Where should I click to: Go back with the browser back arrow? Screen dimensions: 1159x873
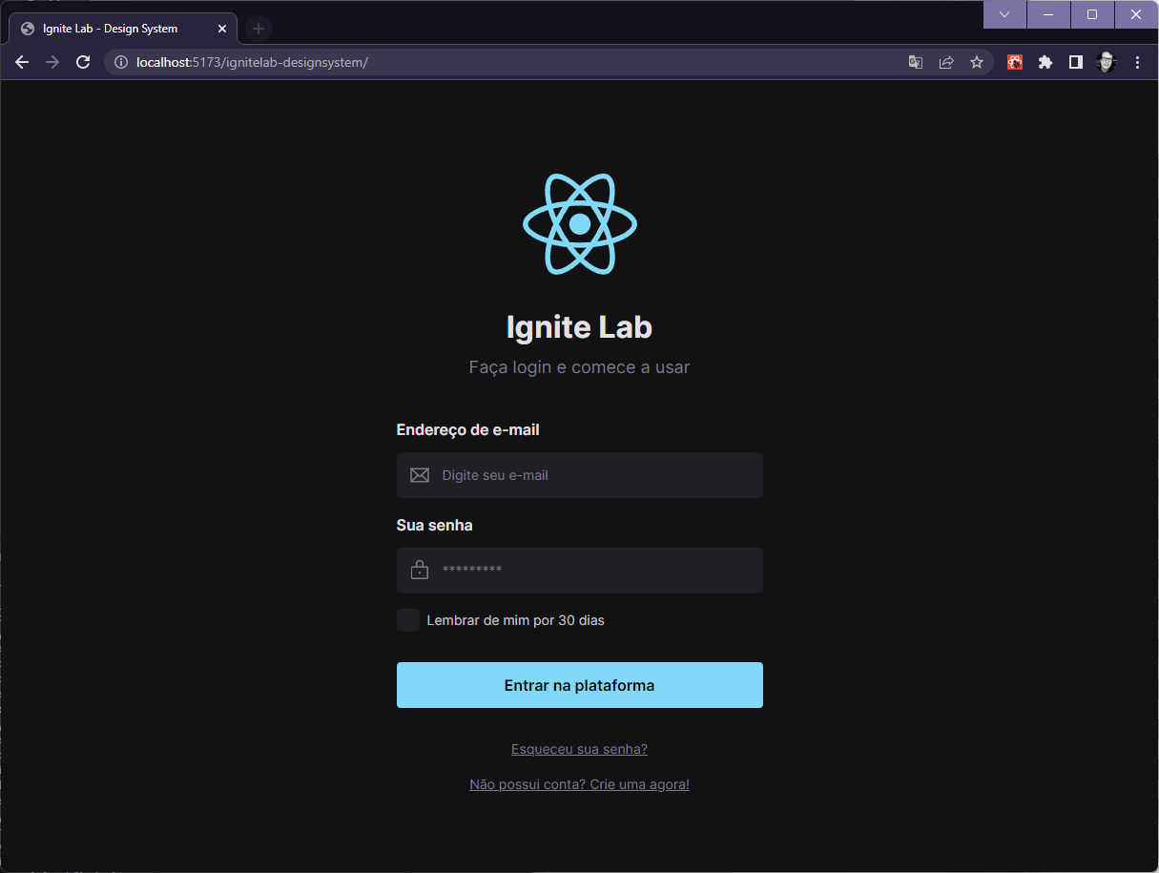coord(22,62)
